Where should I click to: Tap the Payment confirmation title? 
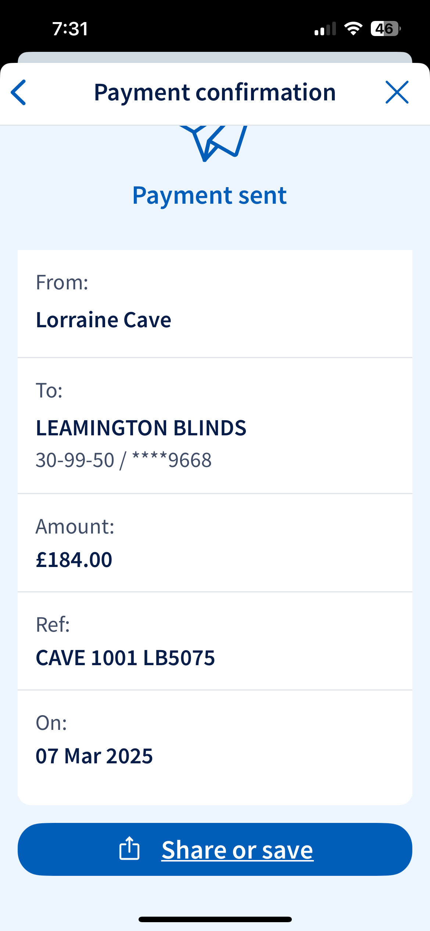click(x=215, y=92)
